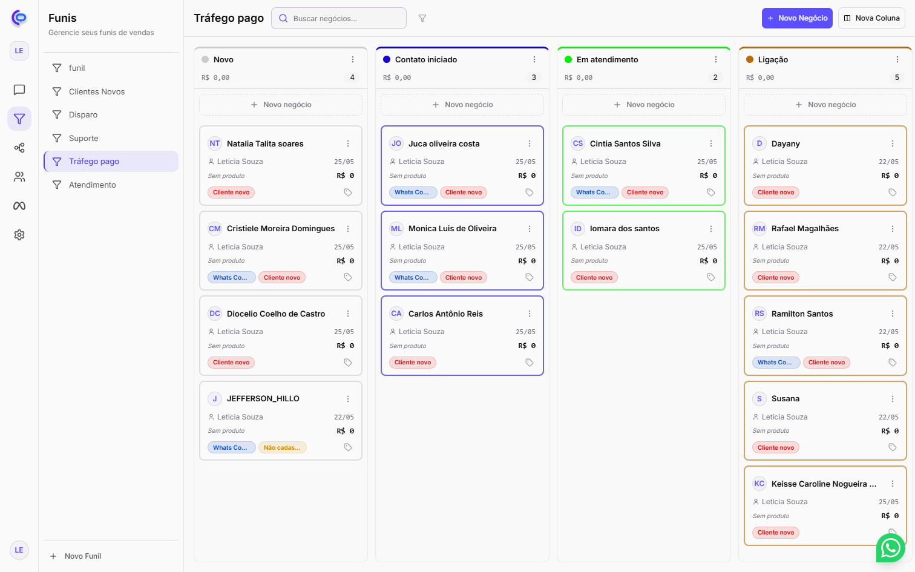Open the three-dot menu on JEFFERSON_HILLO card
Screen dimensions: 915x572
[x=348, y=399]
